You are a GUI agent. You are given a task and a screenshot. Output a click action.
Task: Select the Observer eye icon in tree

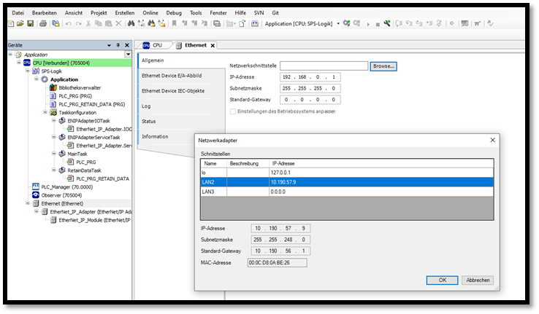click(35, 195)
